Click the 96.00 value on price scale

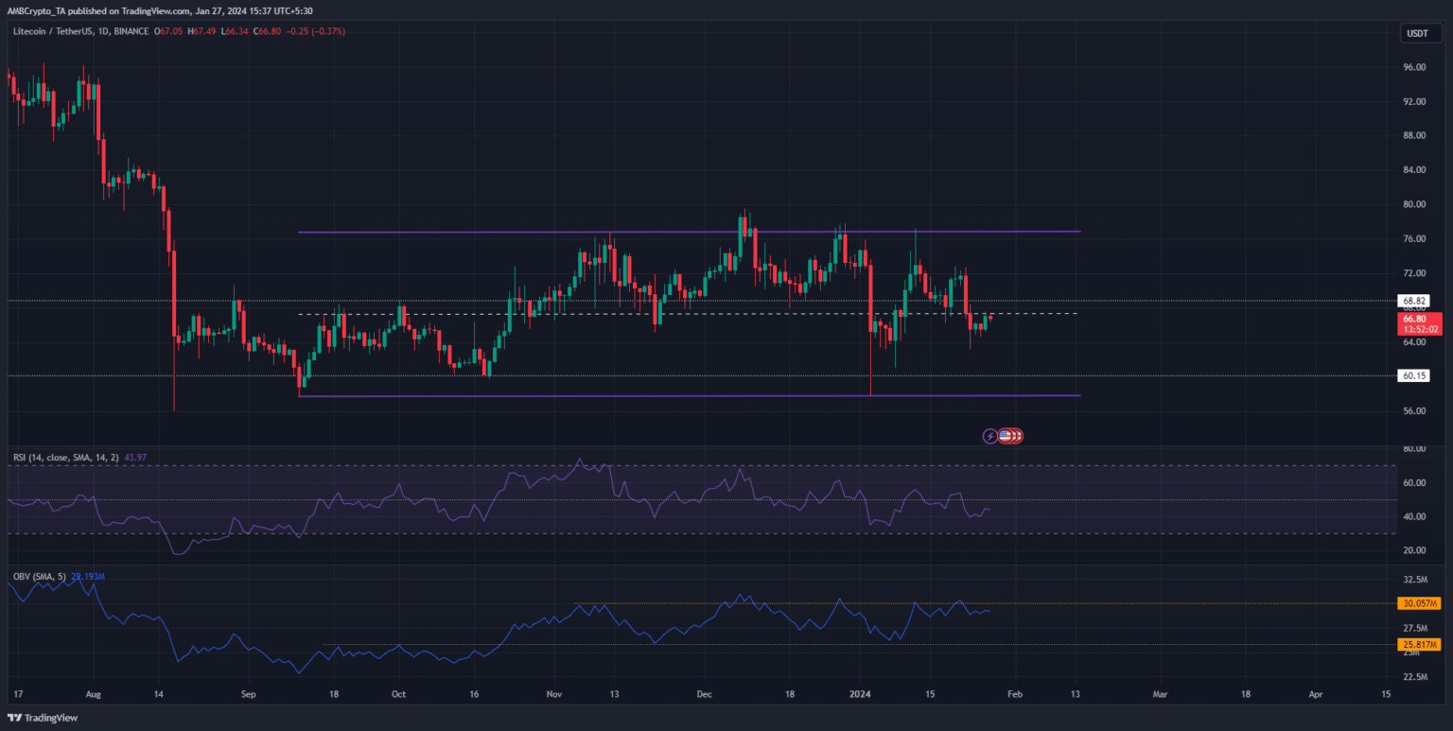(1414, 67)
